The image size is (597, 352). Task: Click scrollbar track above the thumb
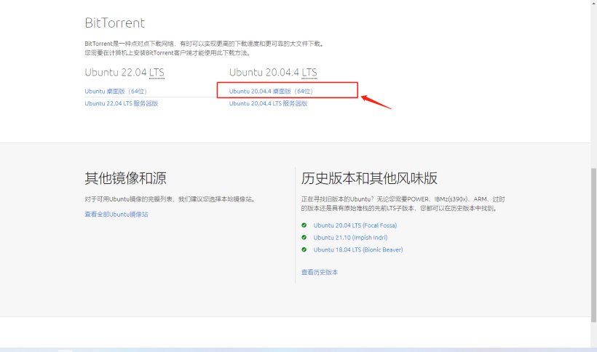pyautogui.click(x=593, y=87)
